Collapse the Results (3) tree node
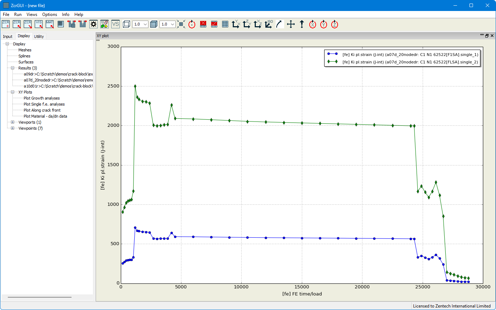Image resolution: width=496 pixels, height=310 pixels. (12, 68)
